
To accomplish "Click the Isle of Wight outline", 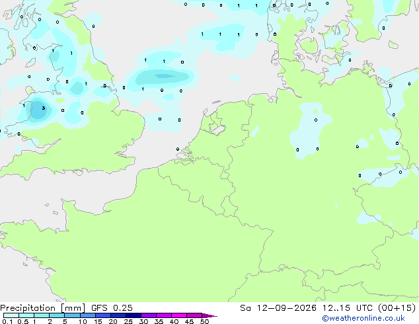I will pos(78,173).
